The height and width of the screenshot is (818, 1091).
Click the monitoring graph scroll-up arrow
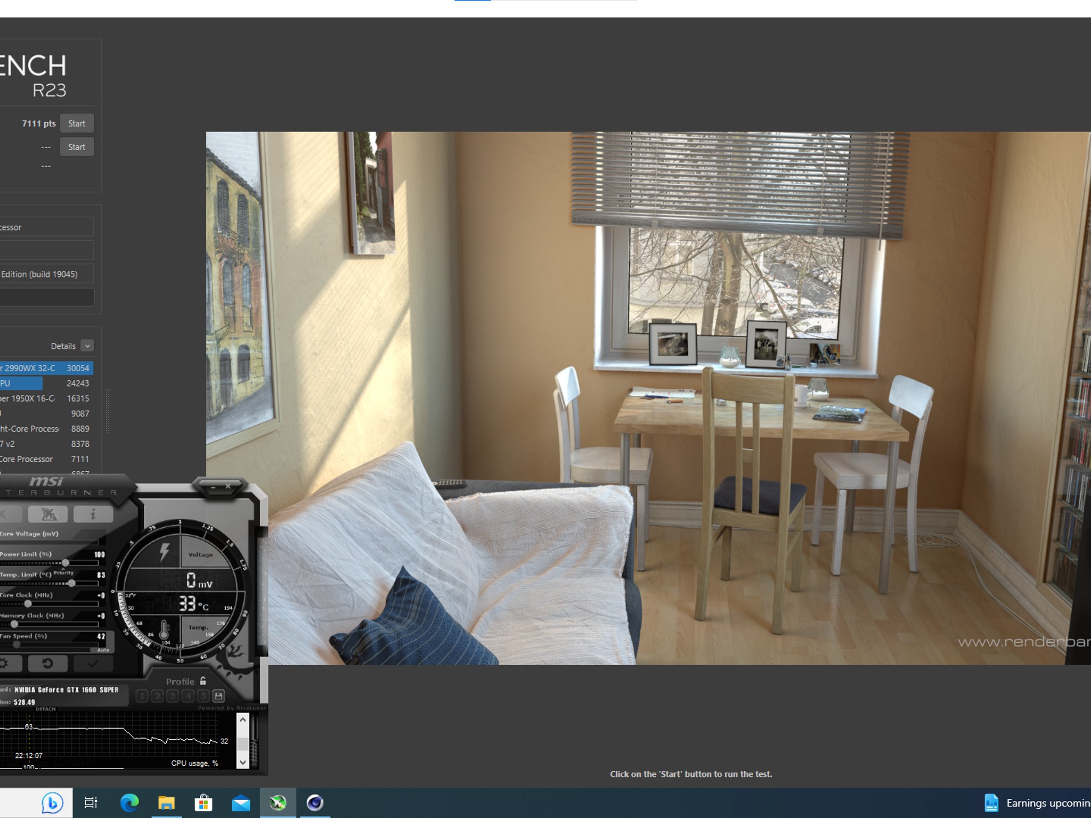coord(243,720)
